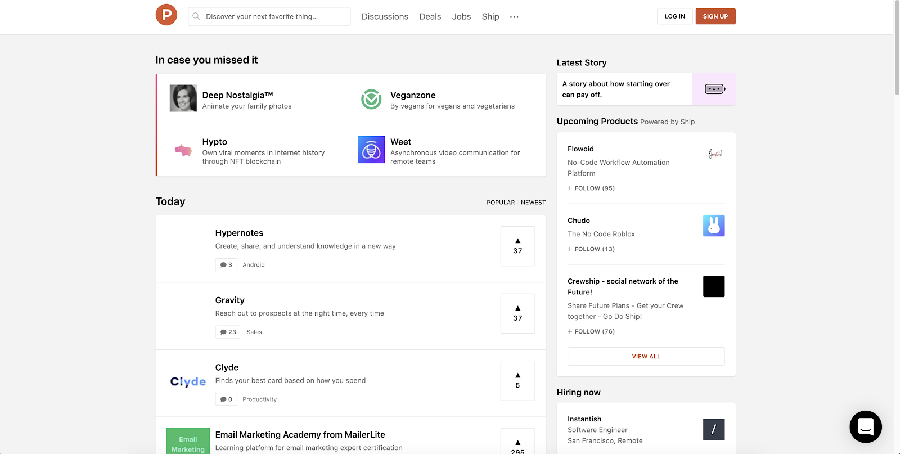Viewport: 900px width, 454px height.
Task: Click the black Crewship color thumbnail
Action: (x=714, y=286)
